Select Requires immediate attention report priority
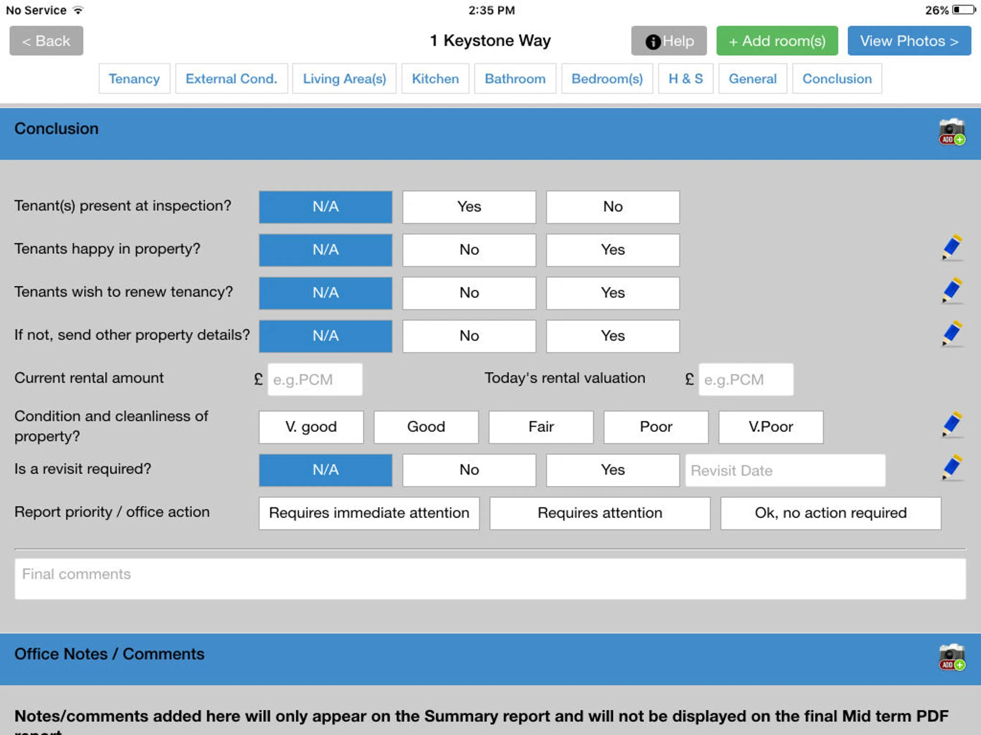Viewport: 981px width, 735px height. [369, 512]
